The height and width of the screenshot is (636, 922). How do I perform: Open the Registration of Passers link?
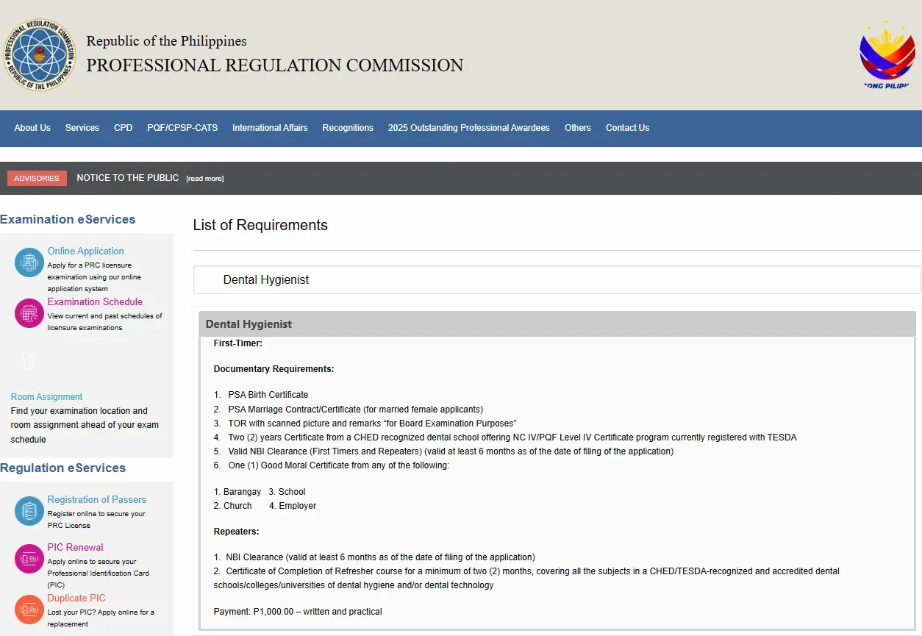point(97,500)
